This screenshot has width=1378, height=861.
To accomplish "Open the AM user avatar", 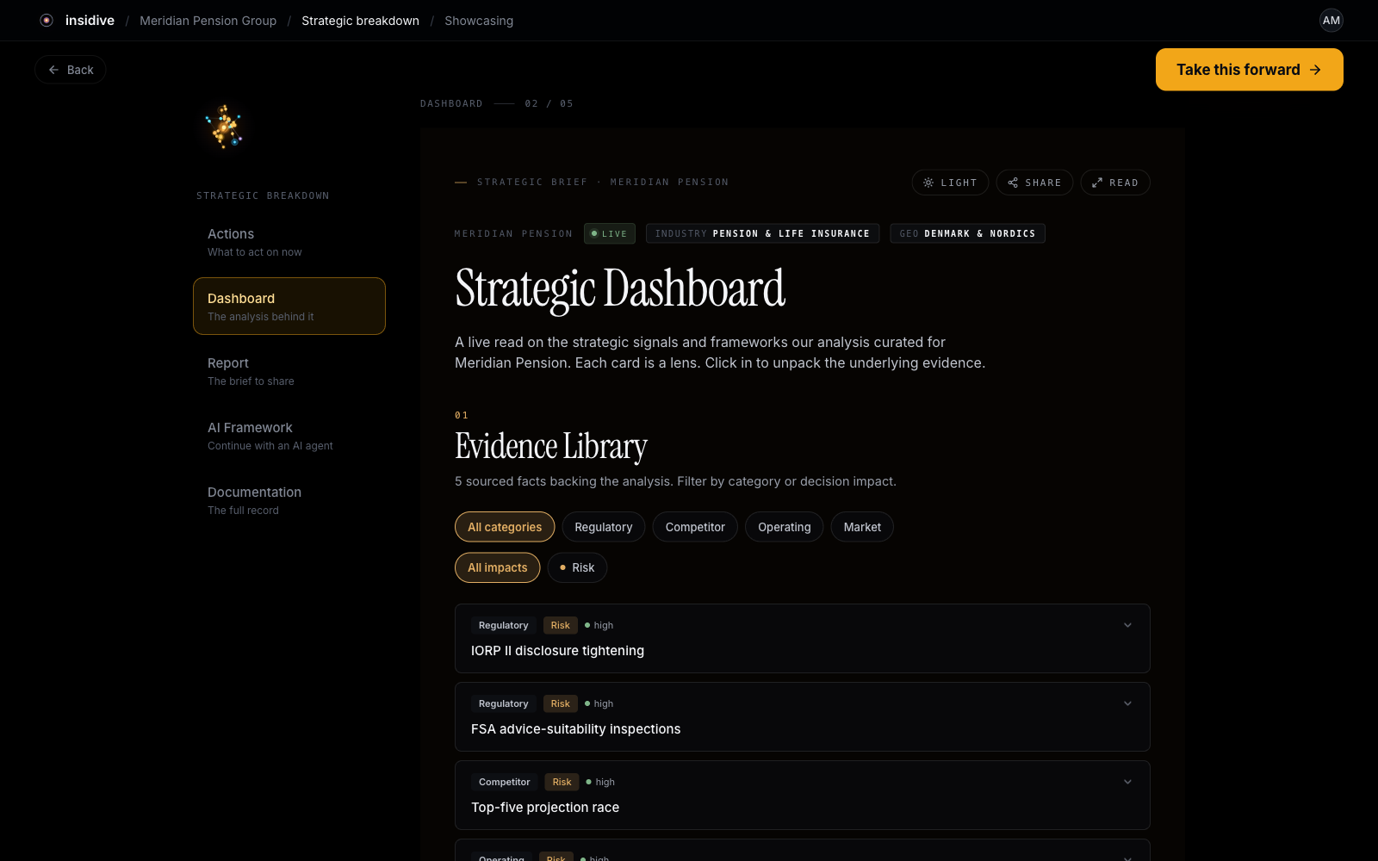I will (1331, 21).
